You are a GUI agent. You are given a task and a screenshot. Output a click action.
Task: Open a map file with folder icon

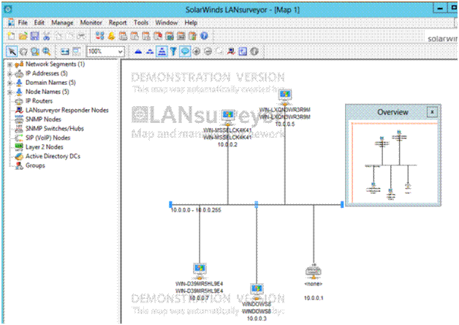(23, 36)
